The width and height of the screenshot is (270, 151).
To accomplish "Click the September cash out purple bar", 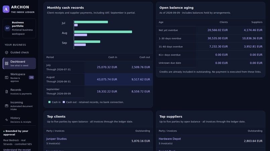I will [x=80, y=45].
